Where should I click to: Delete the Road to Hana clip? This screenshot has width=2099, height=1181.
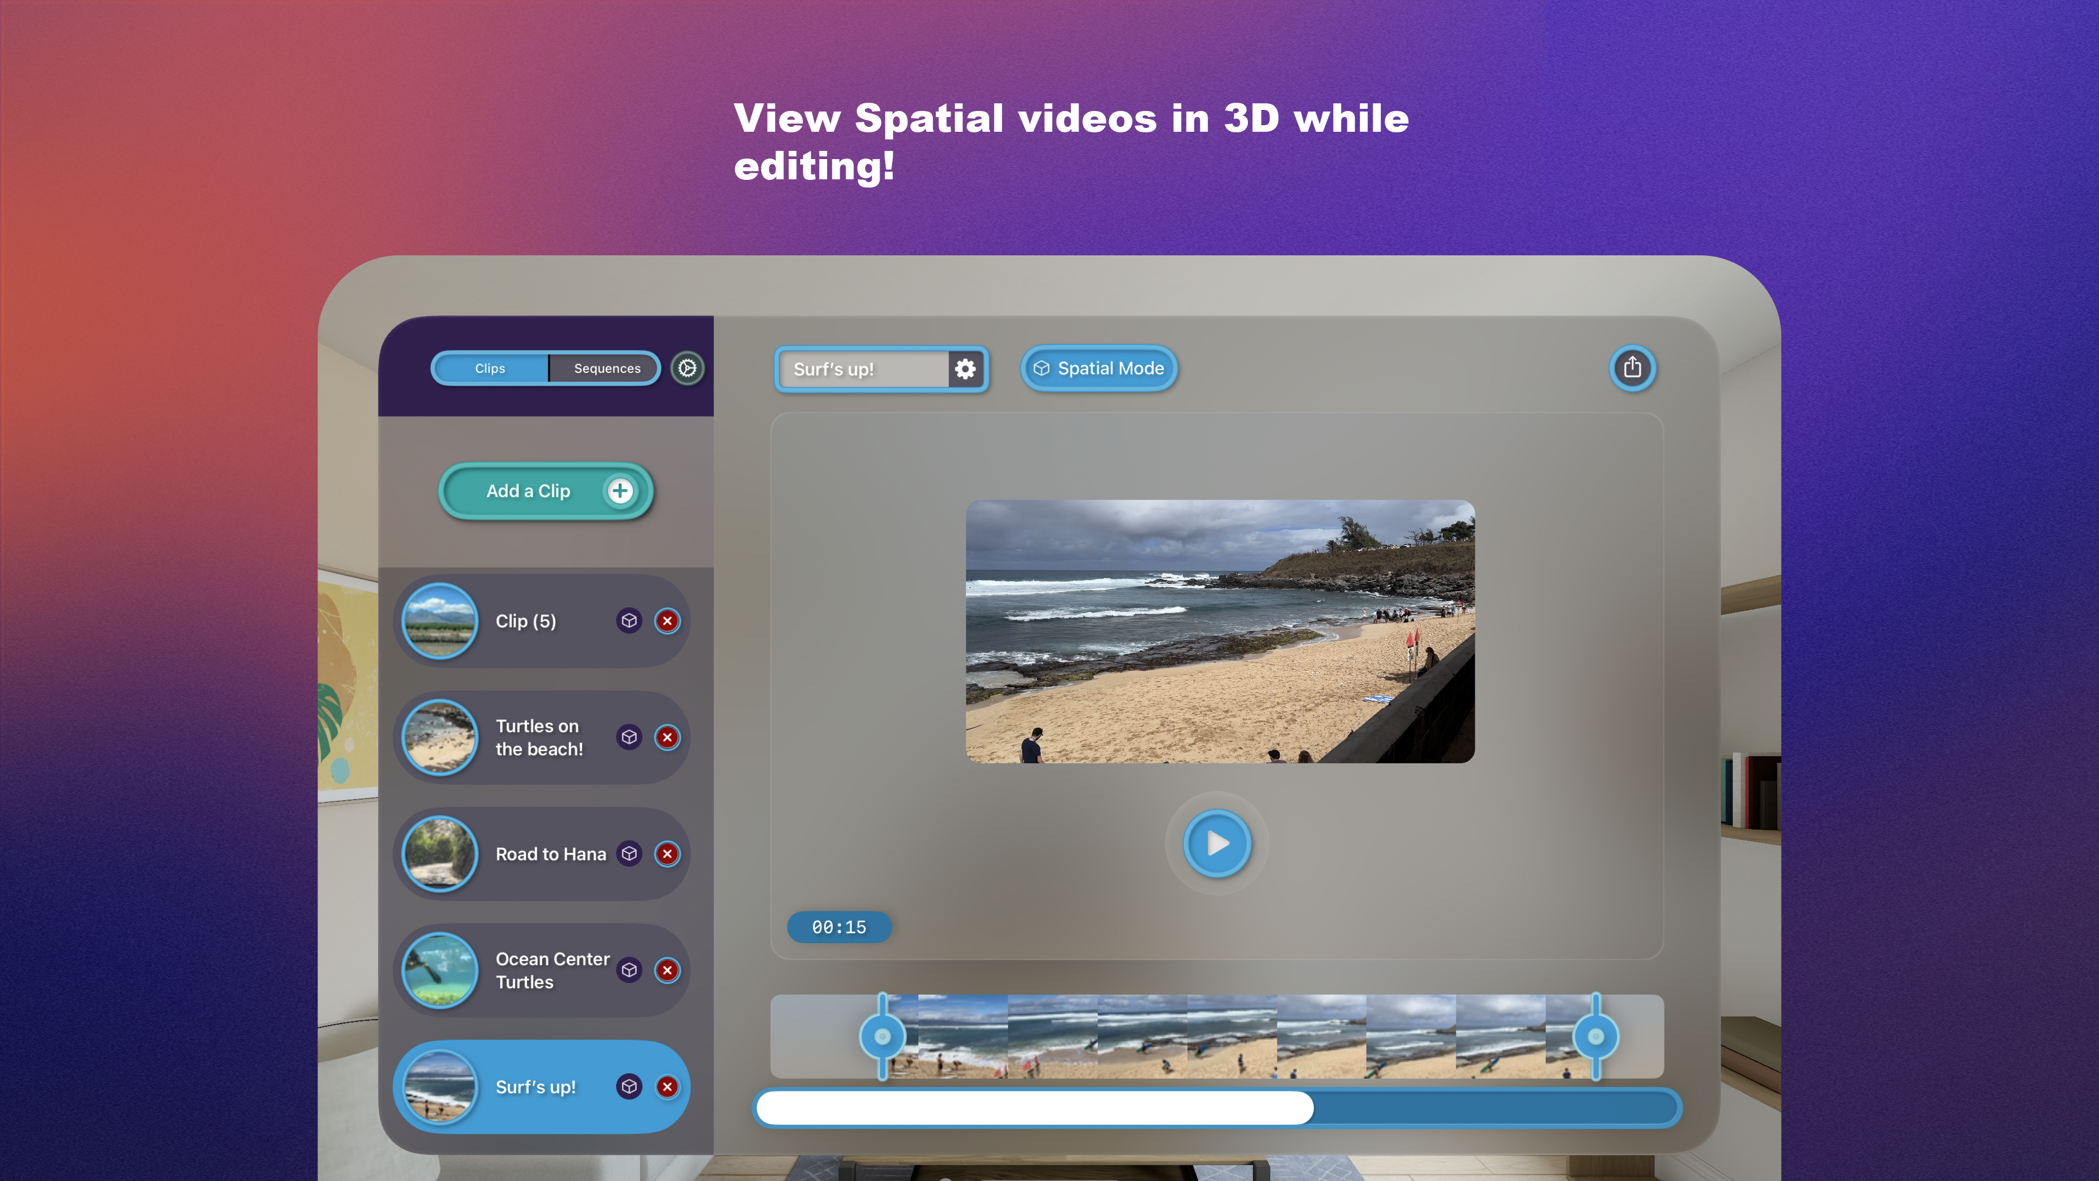[x=667, y=854]
